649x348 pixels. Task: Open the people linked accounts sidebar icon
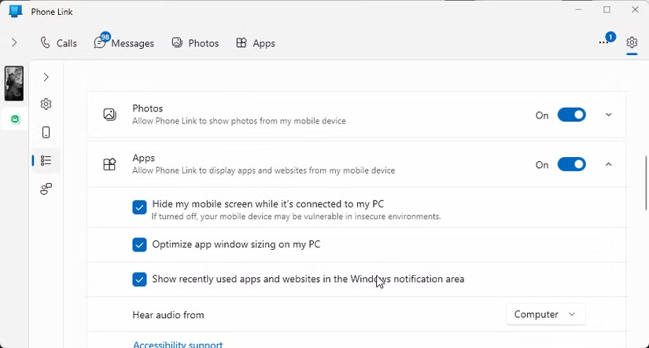pos(46,189)
